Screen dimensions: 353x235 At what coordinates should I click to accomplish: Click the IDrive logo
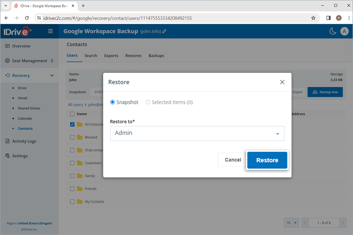[17, 31]
